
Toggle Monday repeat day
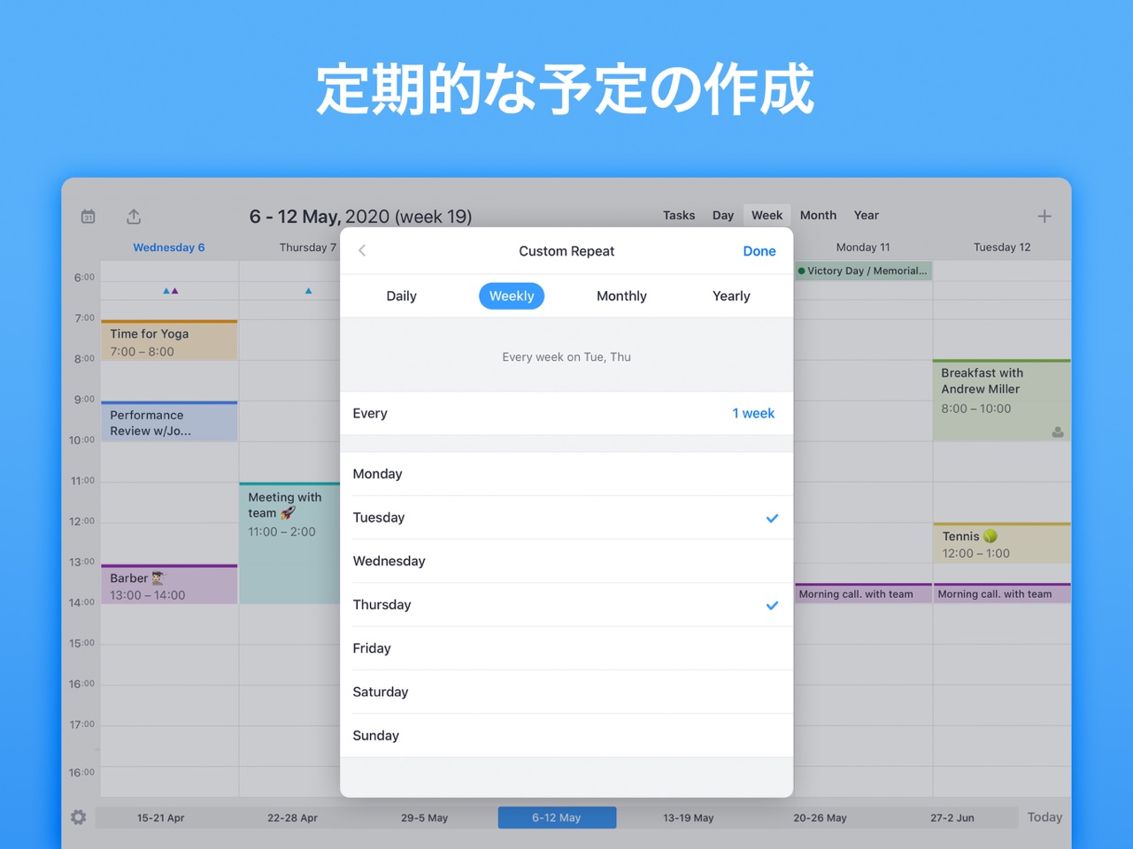pyautogui.click(x=566, y=474)
